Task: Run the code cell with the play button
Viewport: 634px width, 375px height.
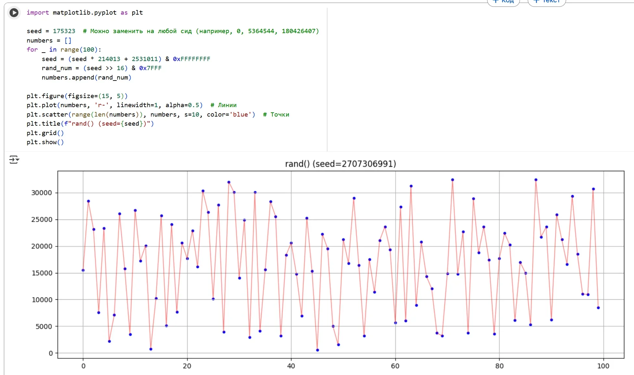Action: [14, 13]
